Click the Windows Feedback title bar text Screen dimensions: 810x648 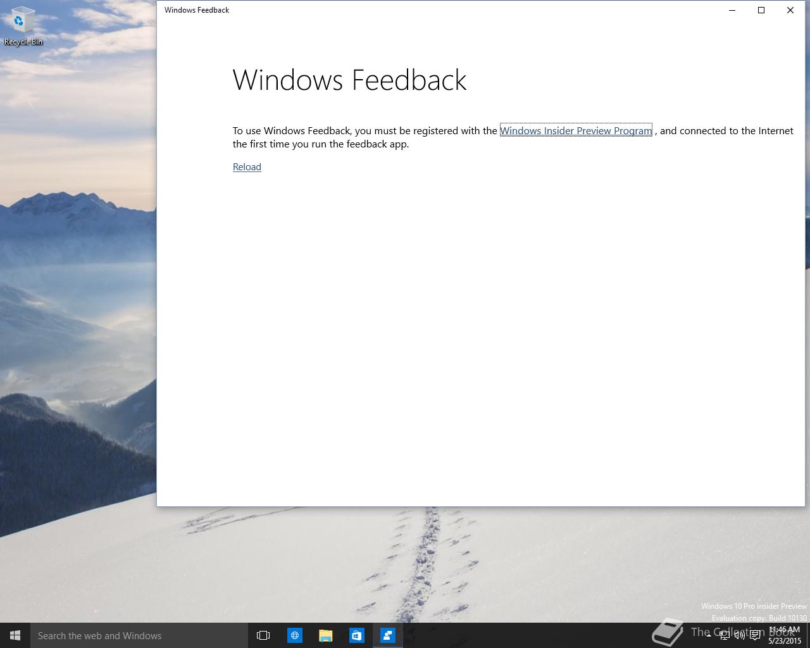[197, 10]
